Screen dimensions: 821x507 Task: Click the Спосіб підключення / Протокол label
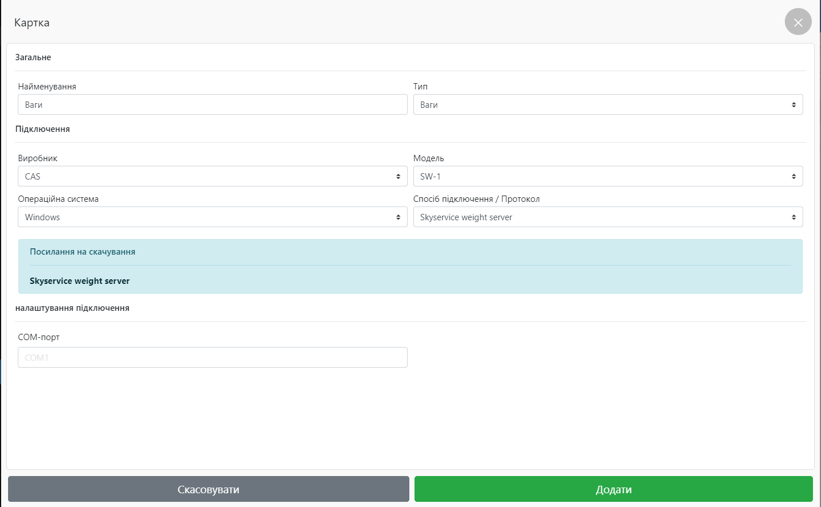coord(476,199)
